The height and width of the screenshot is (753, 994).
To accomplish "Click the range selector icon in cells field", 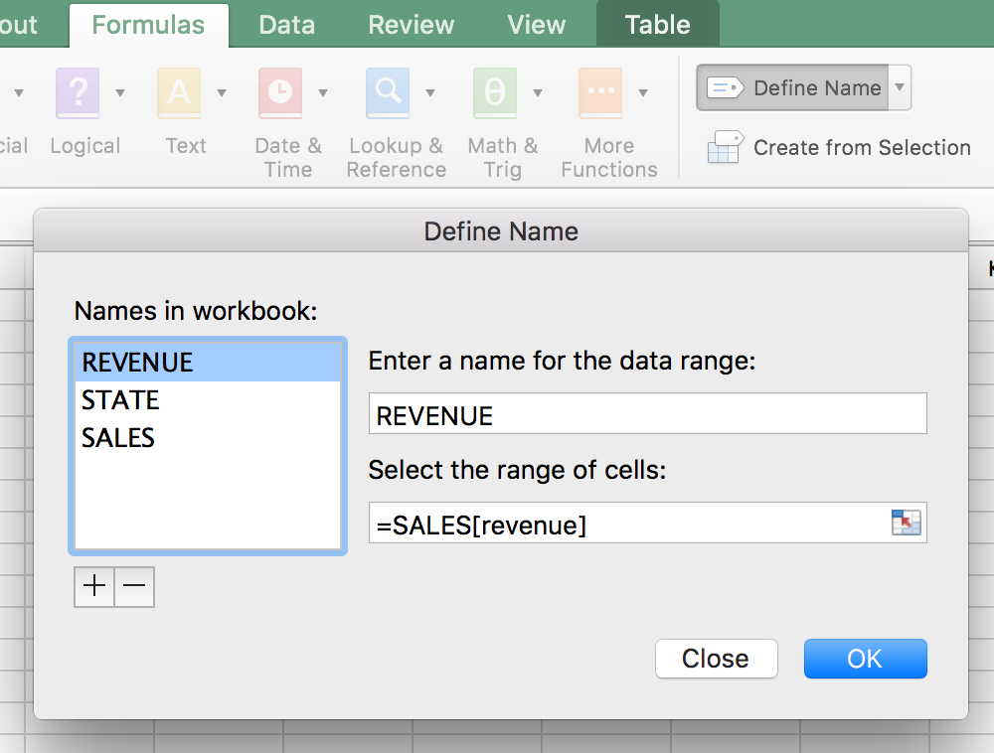I will [906, 523].
